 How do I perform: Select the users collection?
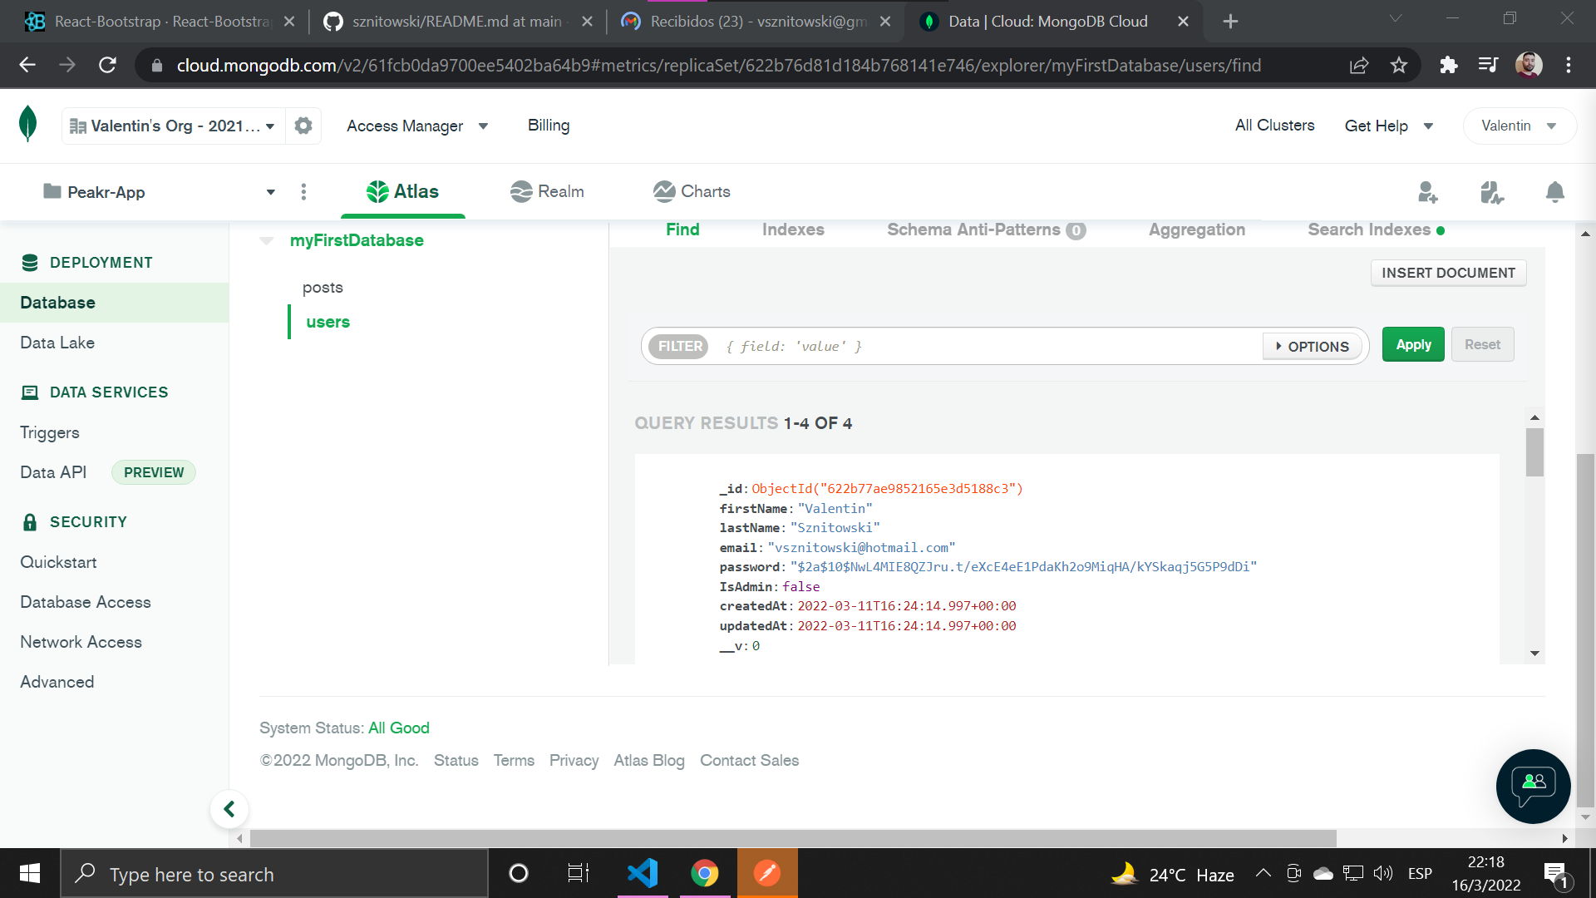[327, 322]
